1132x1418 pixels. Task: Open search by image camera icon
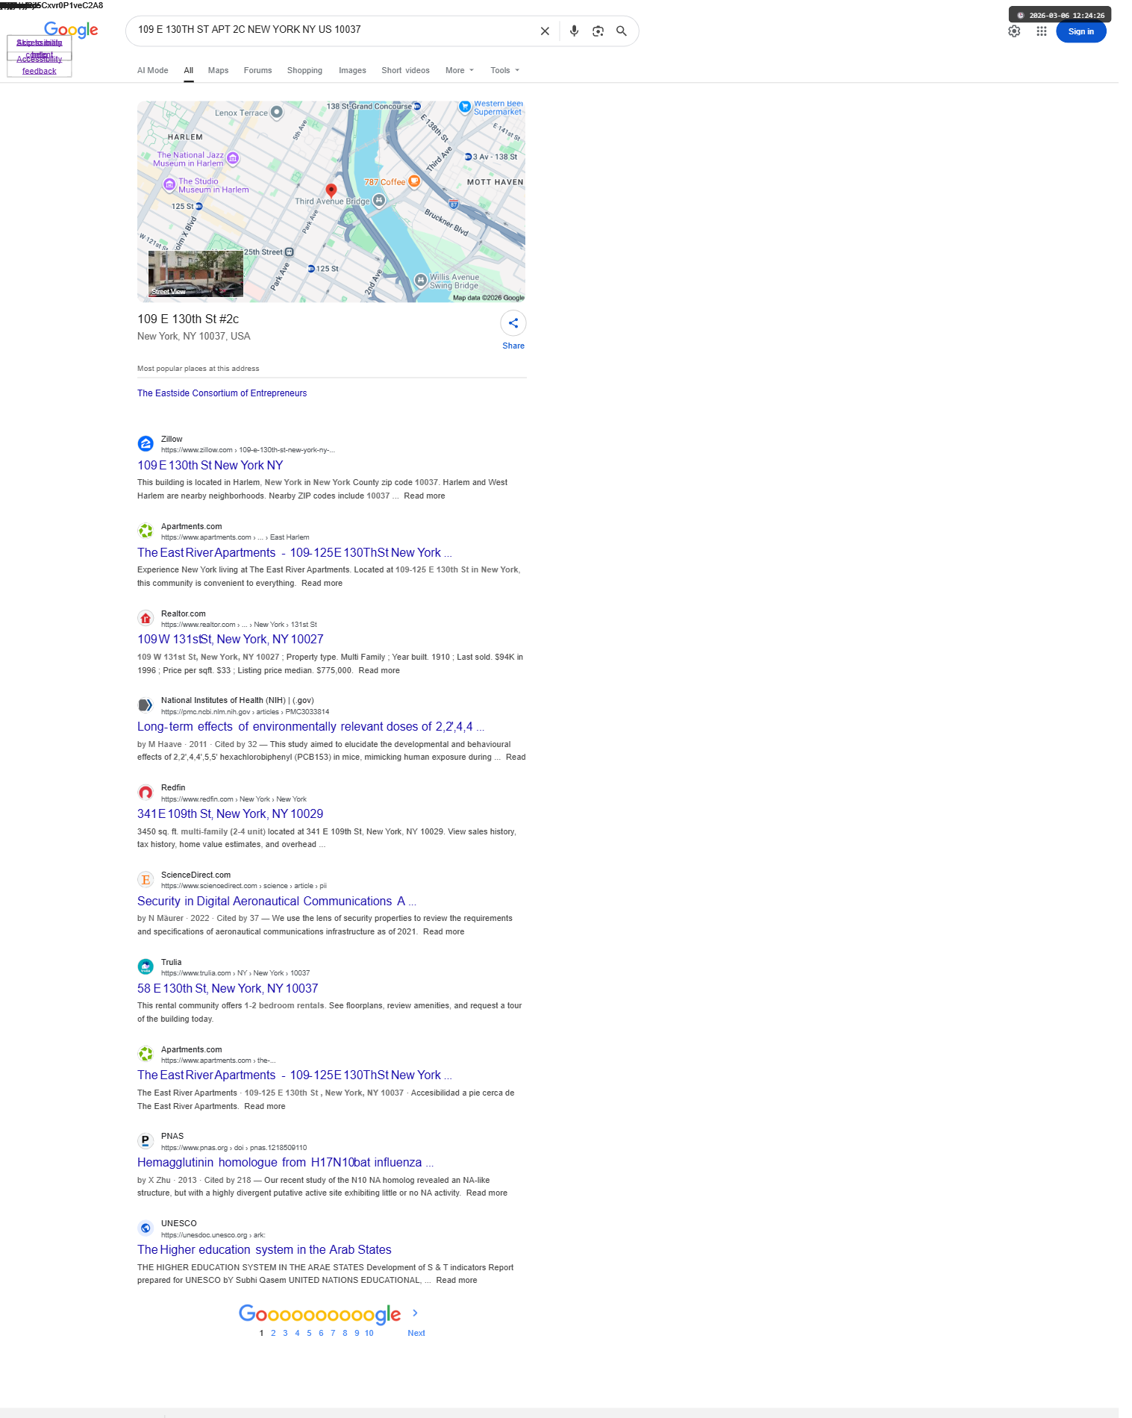point(598,31)
